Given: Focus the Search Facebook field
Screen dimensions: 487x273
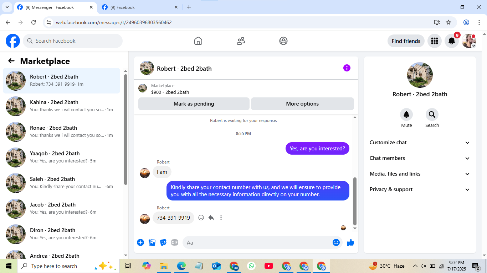Looking at the screenshot, I should [73, 41].
